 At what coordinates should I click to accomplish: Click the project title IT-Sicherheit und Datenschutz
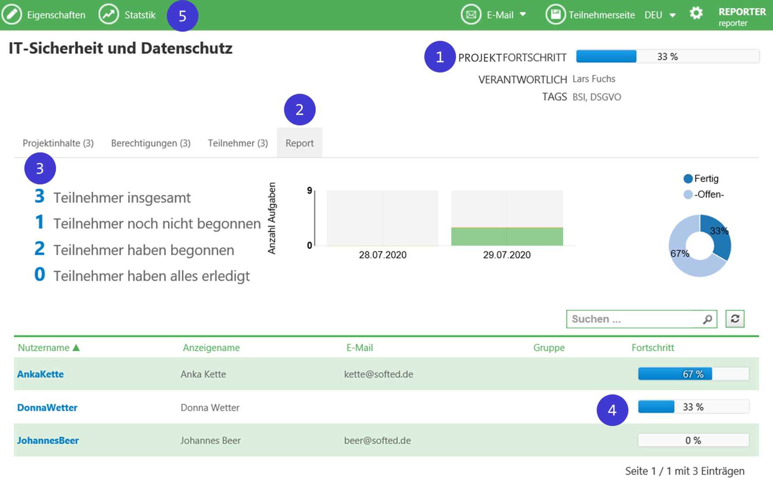121,48
